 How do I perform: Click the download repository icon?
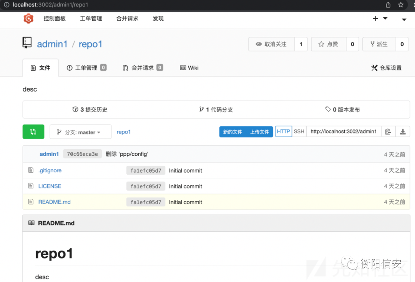pyautogui.click(x=403, y=131)
